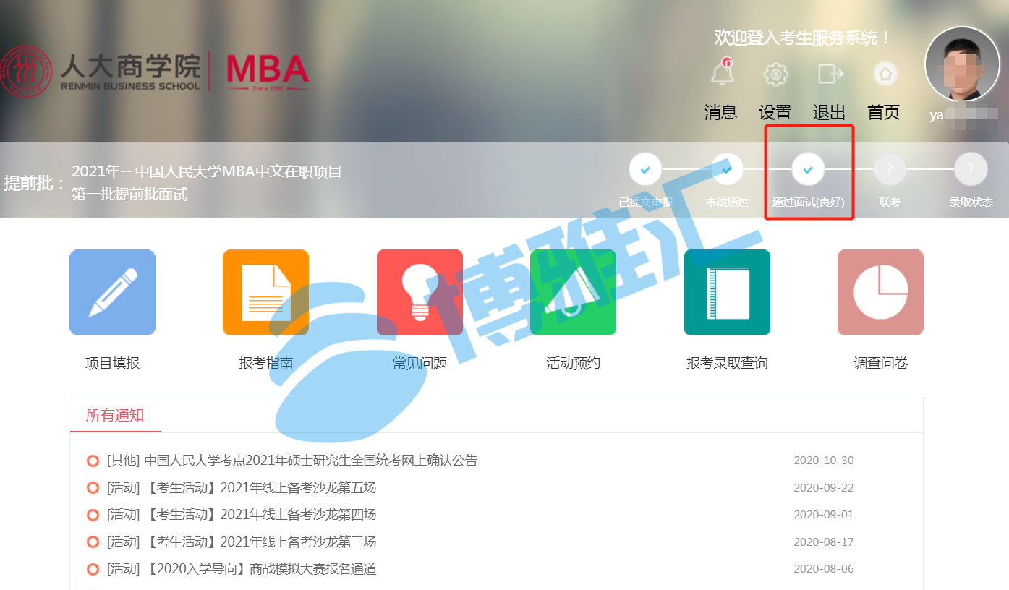Click the 联考 question-mark step circle
The height and width of the screenshot is (590, 1009).
pos(890,169)
